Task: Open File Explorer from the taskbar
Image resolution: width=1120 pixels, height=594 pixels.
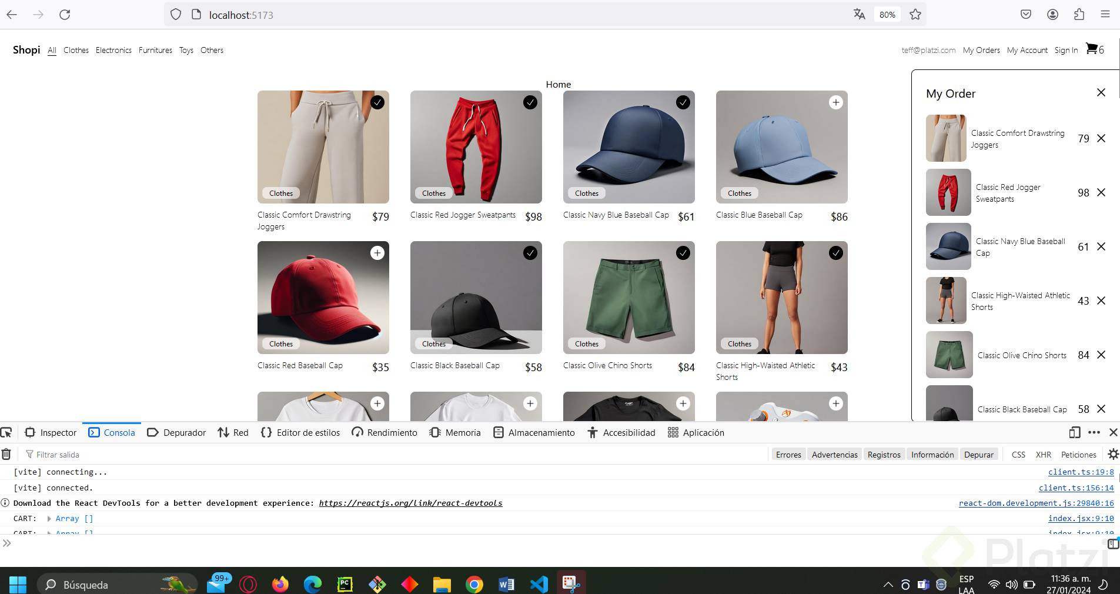Action: click(x=442, y=584)
